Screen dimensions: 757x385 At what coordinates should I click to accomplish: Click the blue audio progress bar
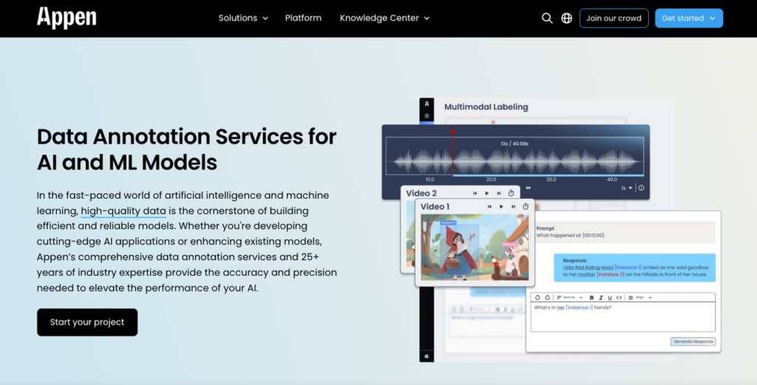coord(548,175)
